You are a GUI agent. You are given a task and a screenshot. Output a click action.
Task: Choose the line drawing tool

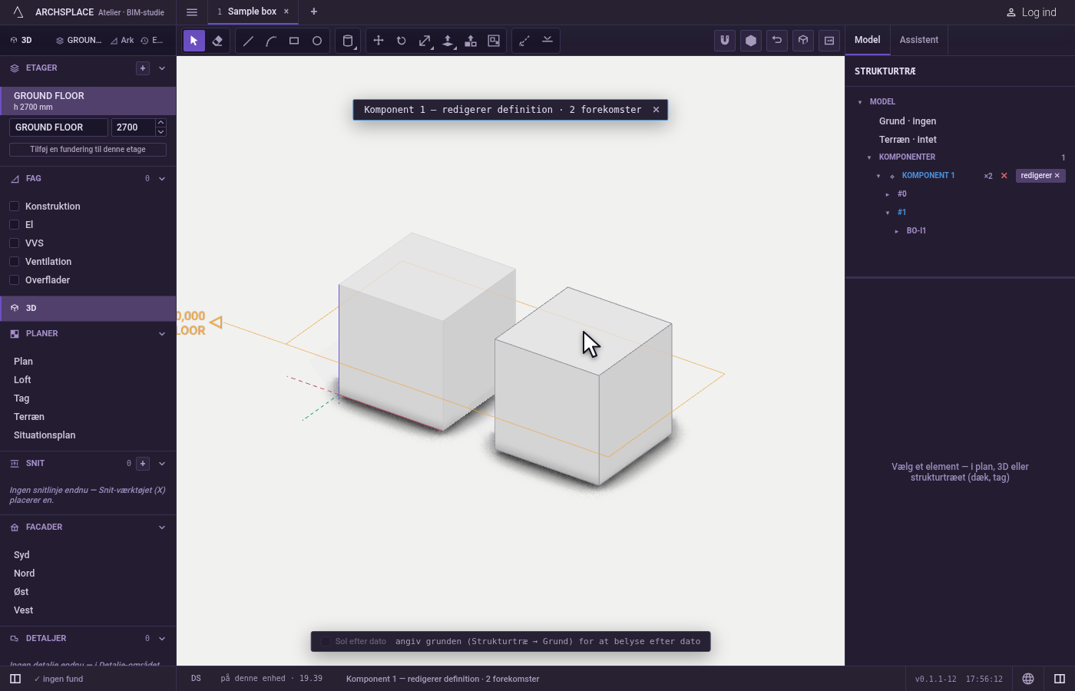tap(248, 41)
